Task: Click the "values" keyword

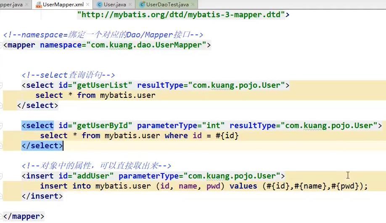Action: 243,186
